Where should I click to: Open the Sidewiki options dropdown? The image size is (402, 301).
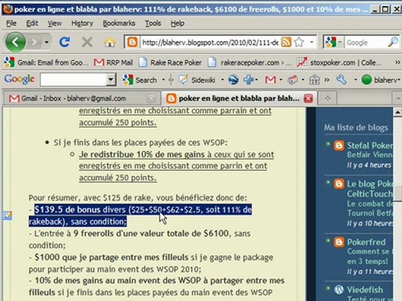click(x=222, y=80)
